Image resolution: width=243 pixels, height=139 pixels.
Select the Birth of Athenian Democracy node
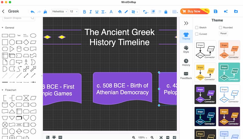122,89
